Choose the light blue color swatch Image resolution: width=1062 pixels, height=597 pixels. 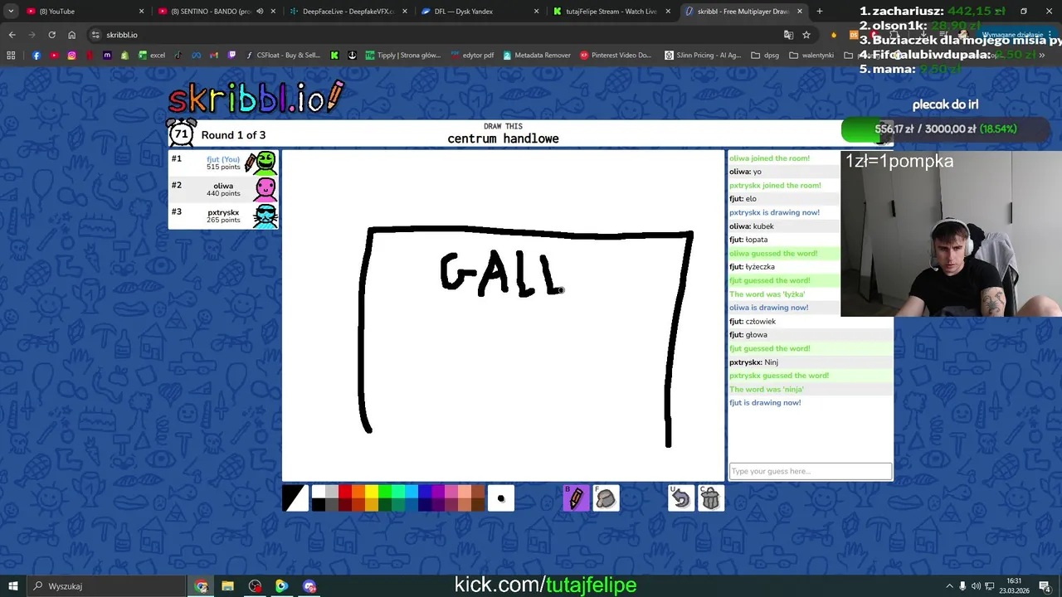pyautogui.click(x=412, y=491)
